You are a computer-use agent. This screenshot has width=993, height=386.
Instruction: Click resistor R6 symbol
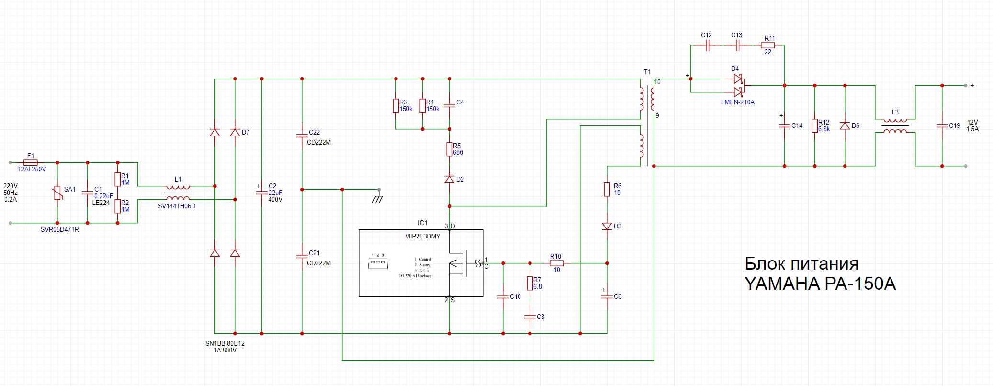[x=607, y=189]
